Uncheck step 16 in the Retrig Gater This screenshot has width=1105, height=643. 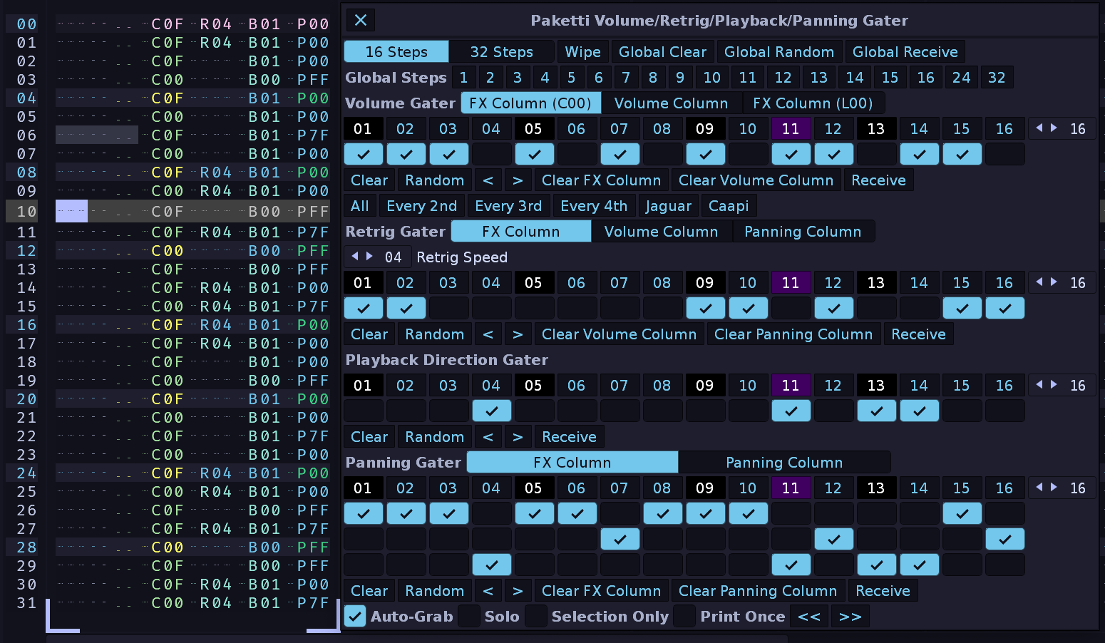[x=1005, y=308]
